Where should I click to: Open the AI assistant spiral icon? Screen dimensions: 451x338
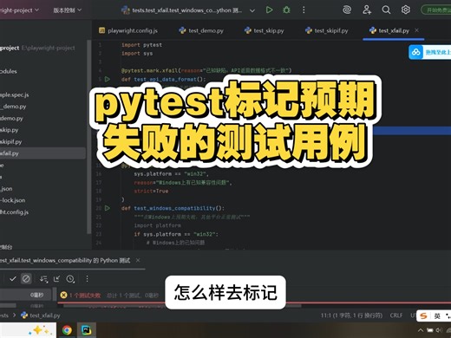[x=347, y=10]
